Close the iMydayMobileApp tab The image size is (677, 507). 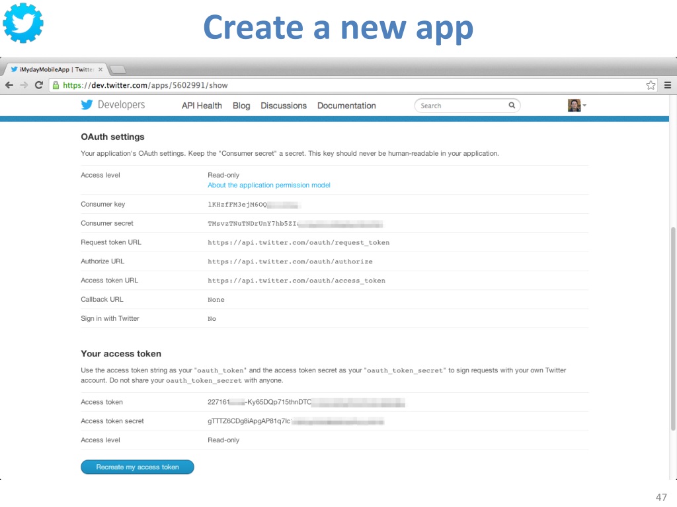click(x=100, y=69)
